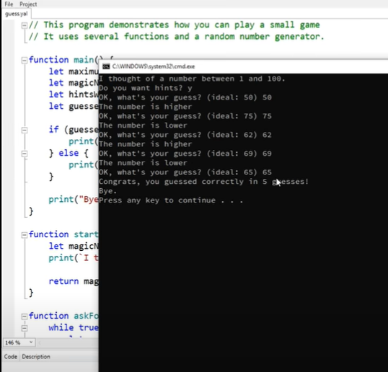Click the cmd.exe window icon

point(106,66)
